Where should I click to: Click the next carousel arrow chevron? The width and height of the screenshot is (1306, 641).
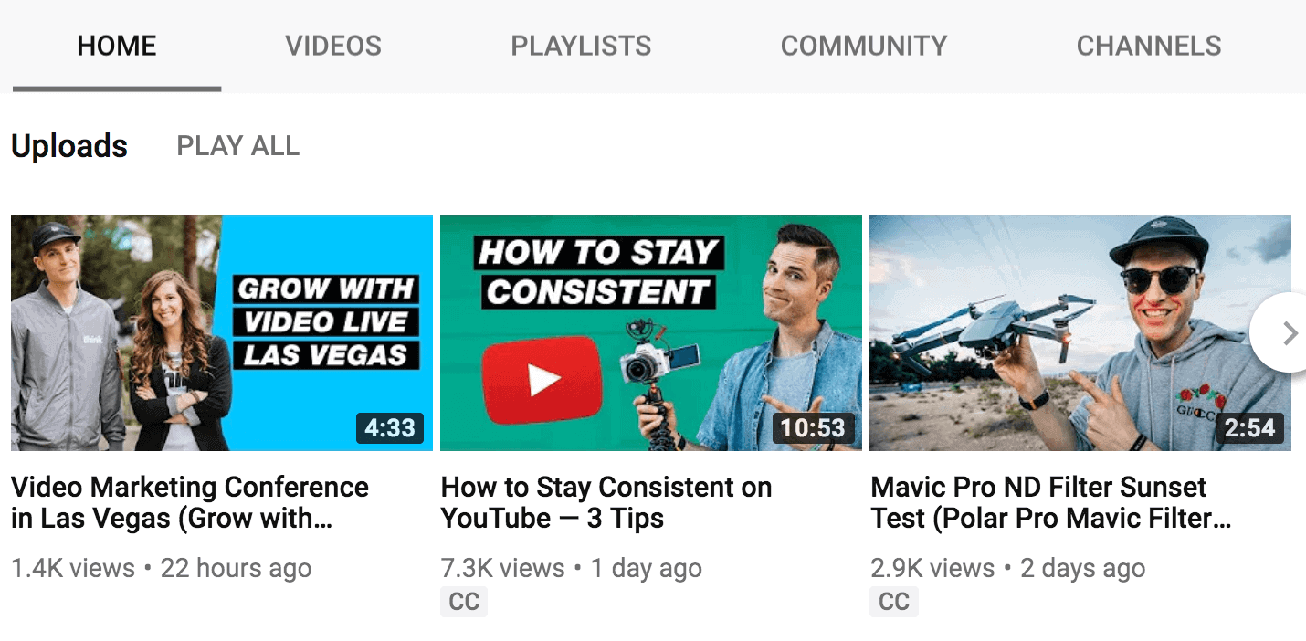click(1289, 333)
